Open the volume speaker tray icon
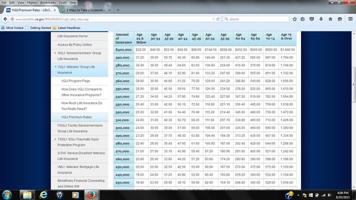The image size is (356, 200). coord(330,195)
